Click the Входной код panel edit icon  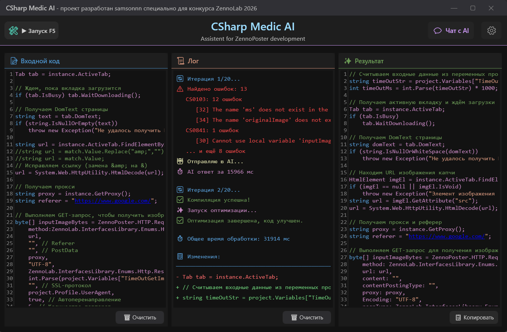tap(14, 61)
